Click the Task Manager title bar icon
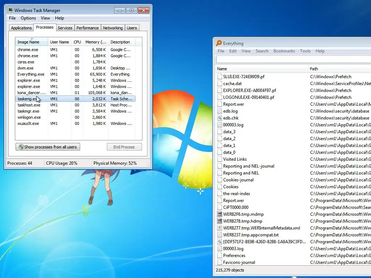 [10, 10]
